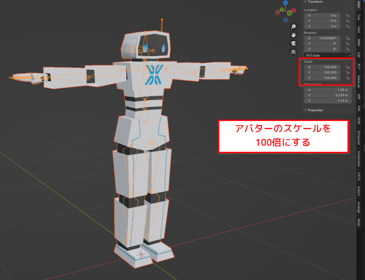Click the green Y axis gizmo handle
Viewport: 365px width, 280px height.
coord(282,9)
